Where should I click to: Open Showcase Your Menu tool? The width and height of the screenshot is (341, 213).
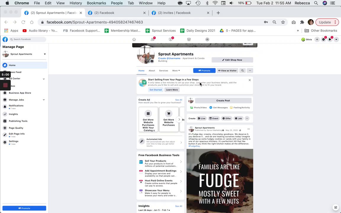160,193
